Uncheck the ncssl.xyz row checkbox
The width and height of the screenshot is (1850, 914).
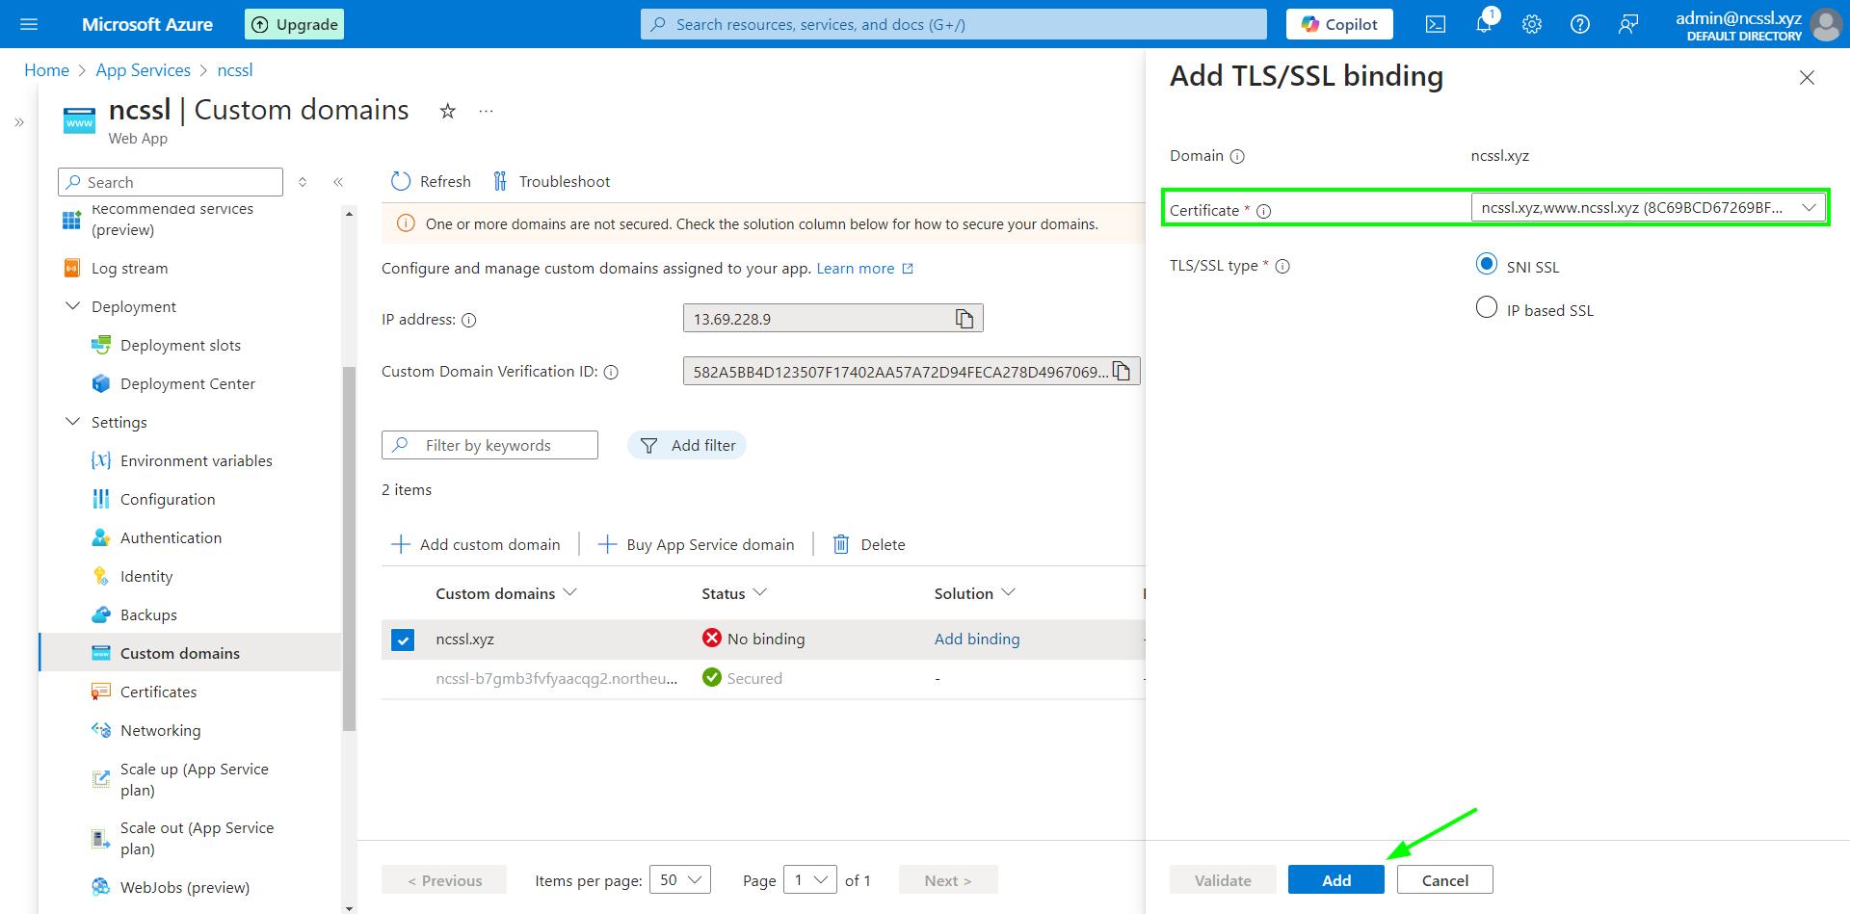pos(403,640)
